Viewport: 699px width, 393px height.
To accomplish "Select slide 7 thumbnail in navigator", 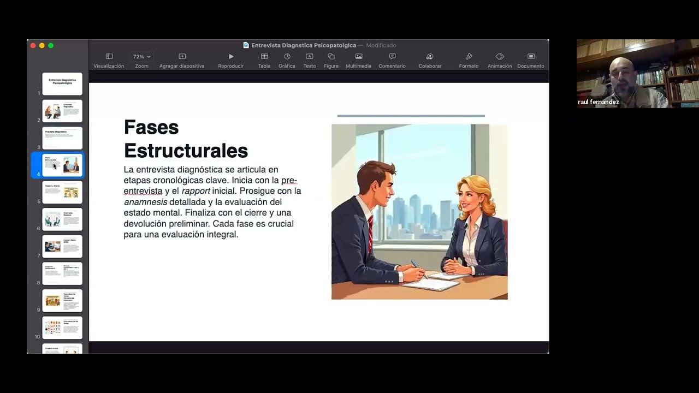I will [x=62, y=246].
